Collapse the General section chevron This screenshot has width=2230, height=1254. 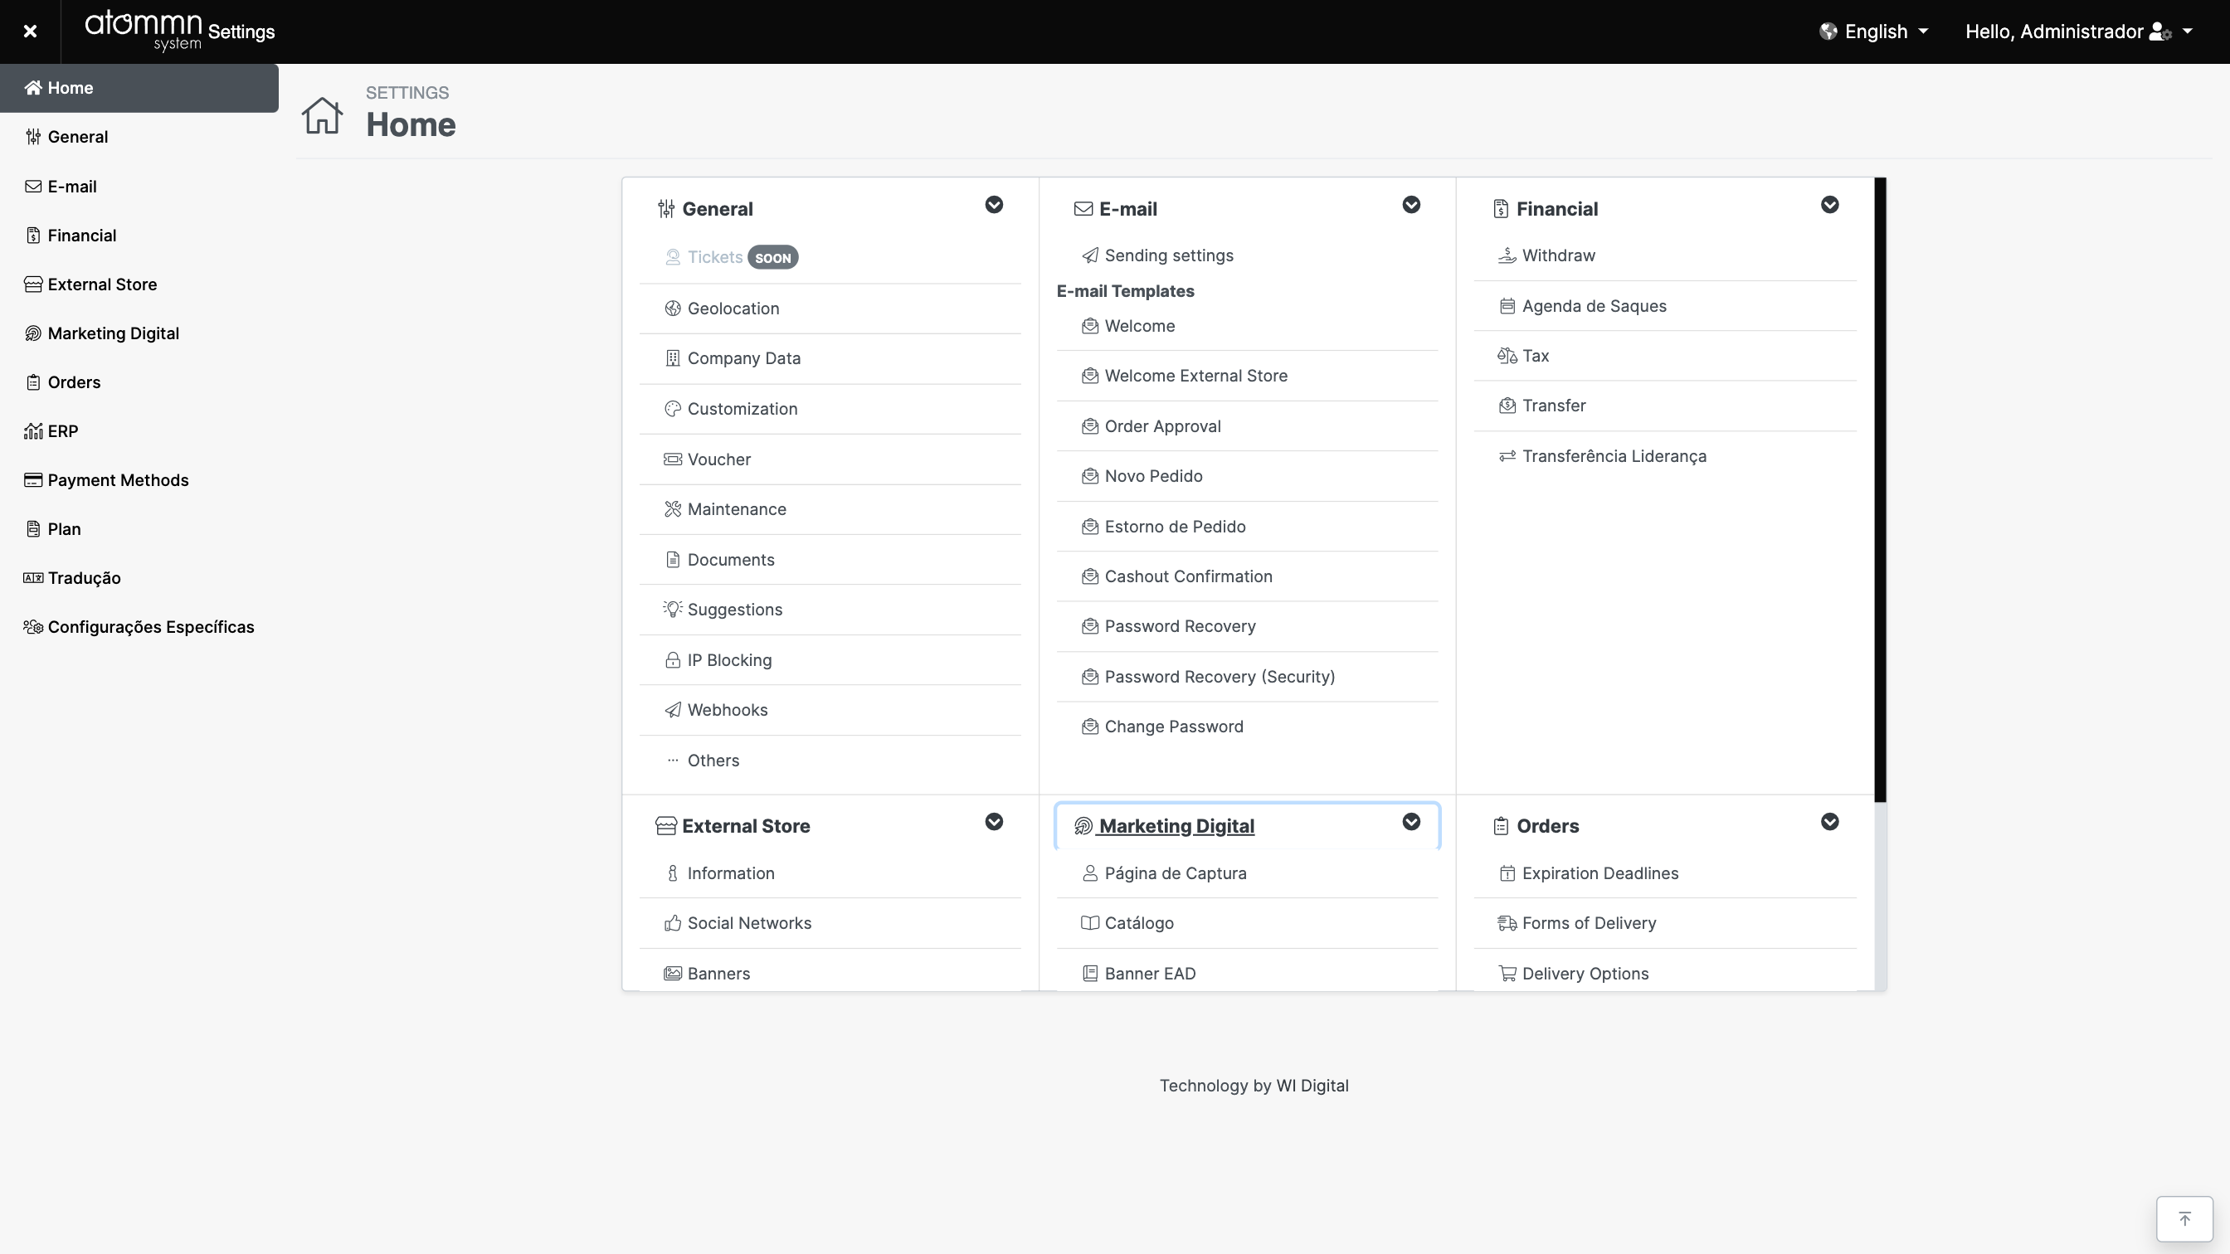pyautogui.click(x=994, y=205)
